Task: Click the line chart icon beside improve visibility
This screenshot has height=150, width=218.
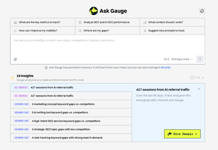Action: pos(15,31)
